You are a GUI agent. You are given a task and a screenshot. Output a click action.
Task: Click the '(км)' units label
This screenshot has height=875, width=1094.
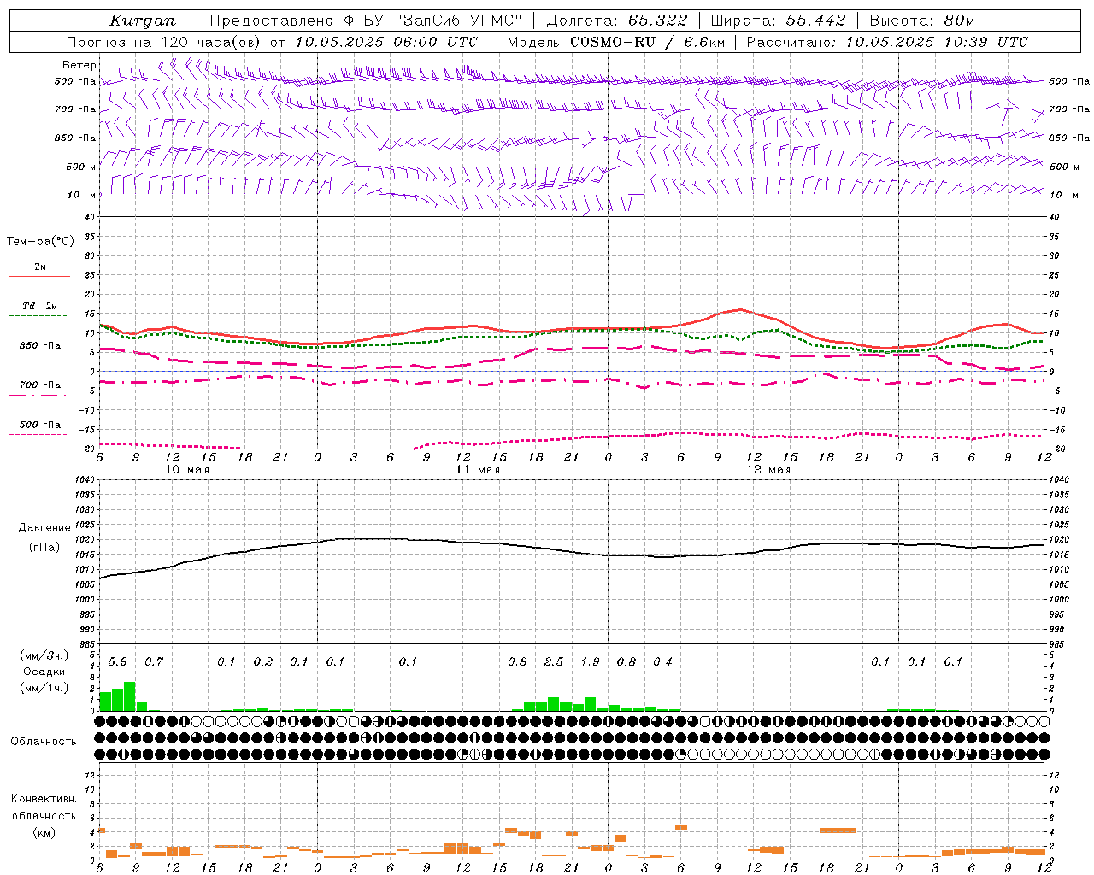coord(44,831)
